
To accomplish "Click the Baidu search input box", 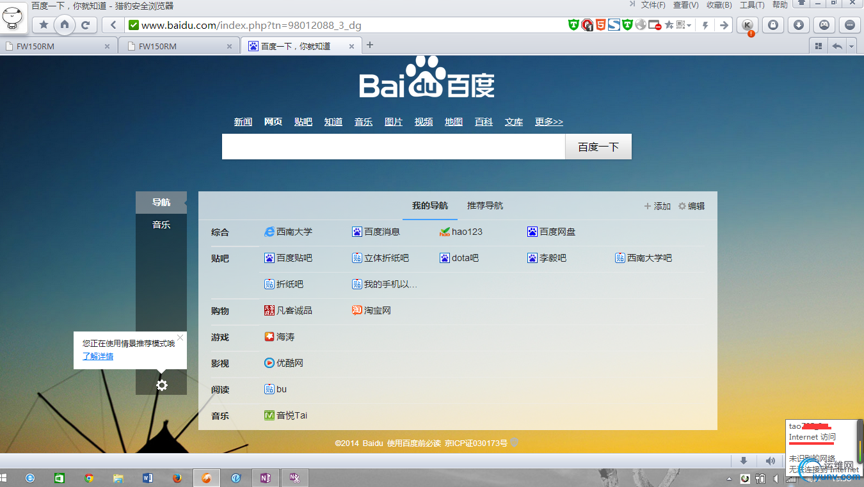I will click(394, 147).
